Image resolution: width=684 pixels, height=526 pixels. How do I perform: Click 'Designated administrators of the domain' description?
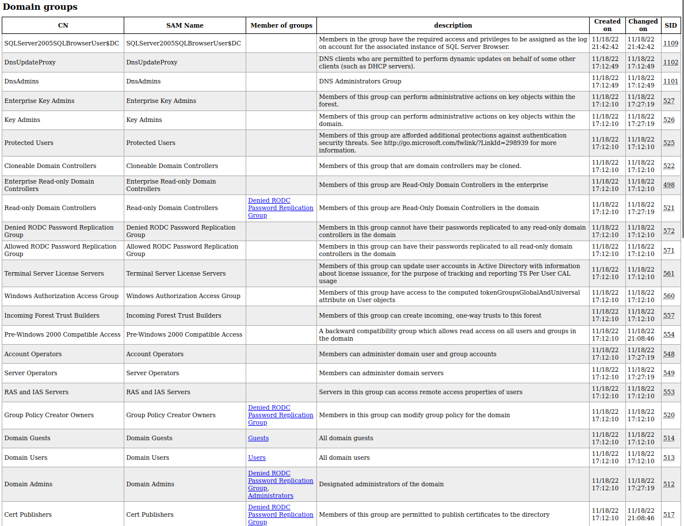coord(381,484)
